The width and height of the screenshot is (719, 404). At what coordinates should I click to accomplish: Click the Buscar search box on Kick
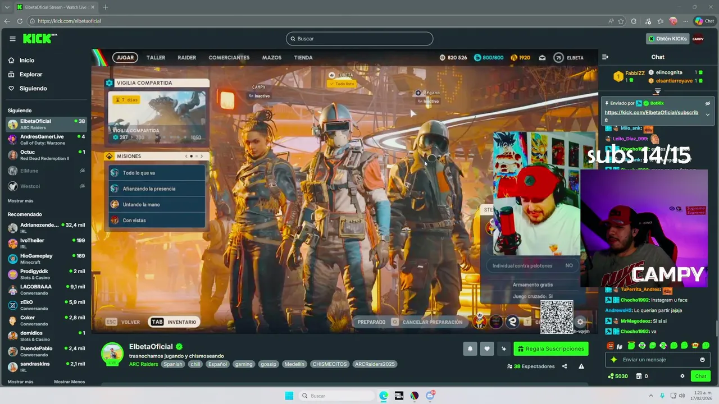(x=359, y=39)
